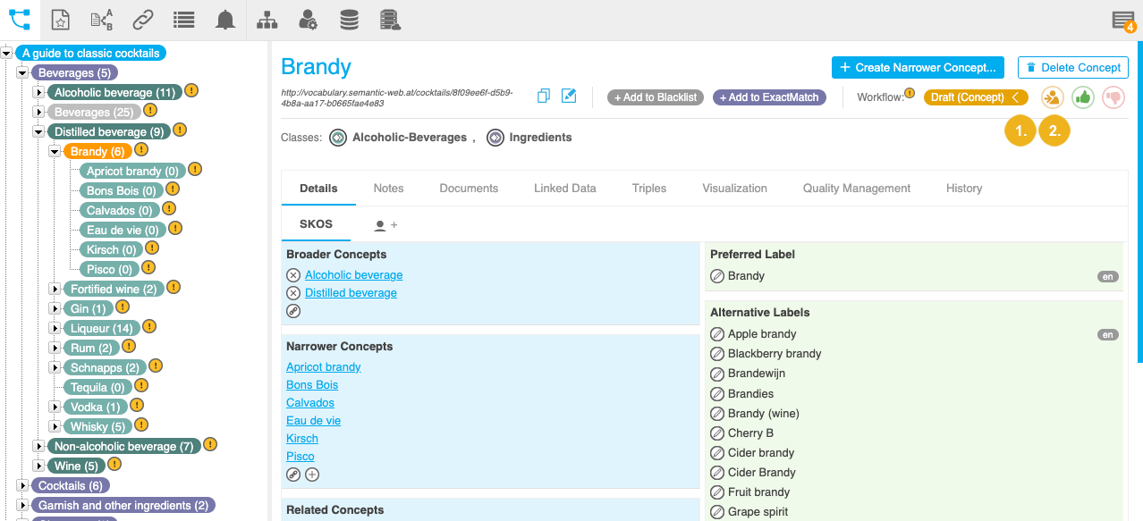Viewport: 1143px width, 521px height.
Task: Switch to the Visualization tab
Action: click(734, 188)
